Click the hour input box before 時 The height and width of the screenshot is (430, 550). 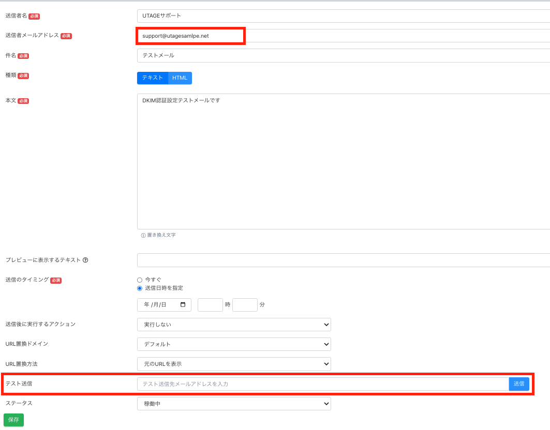210,305
